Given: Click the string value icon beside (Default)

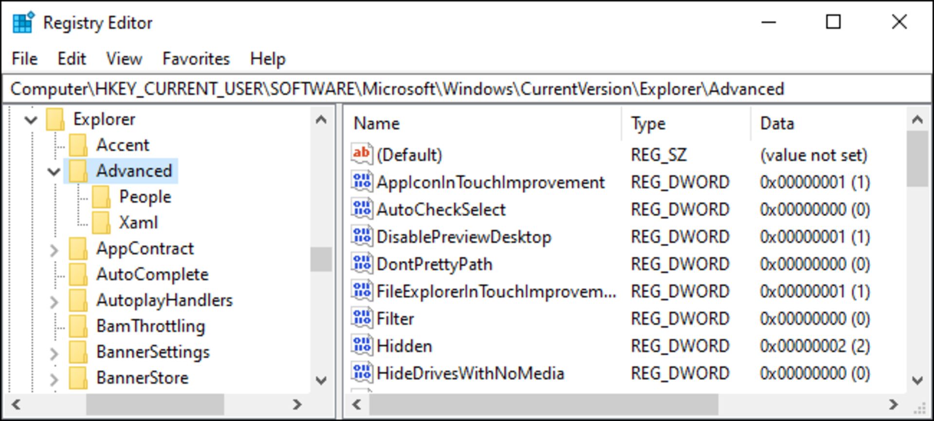Looking at the screenshot, I should coord(362,154).
